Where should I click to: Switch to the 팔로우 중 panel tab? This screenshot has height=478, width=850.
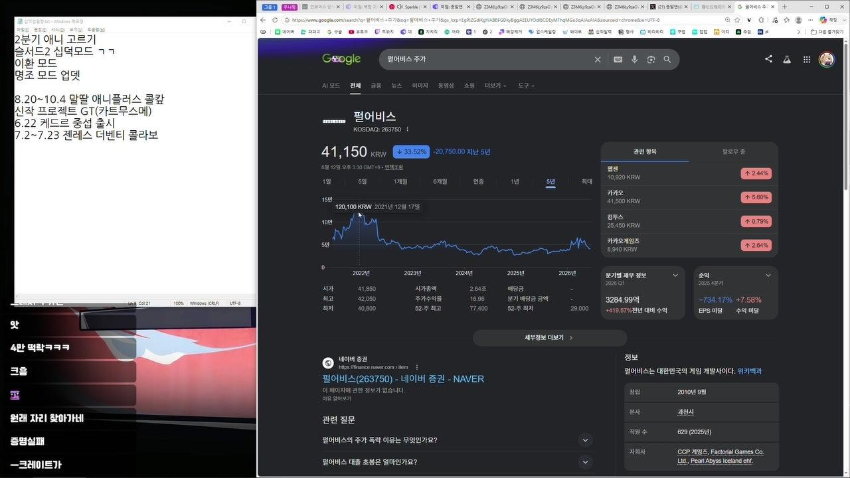734,151
